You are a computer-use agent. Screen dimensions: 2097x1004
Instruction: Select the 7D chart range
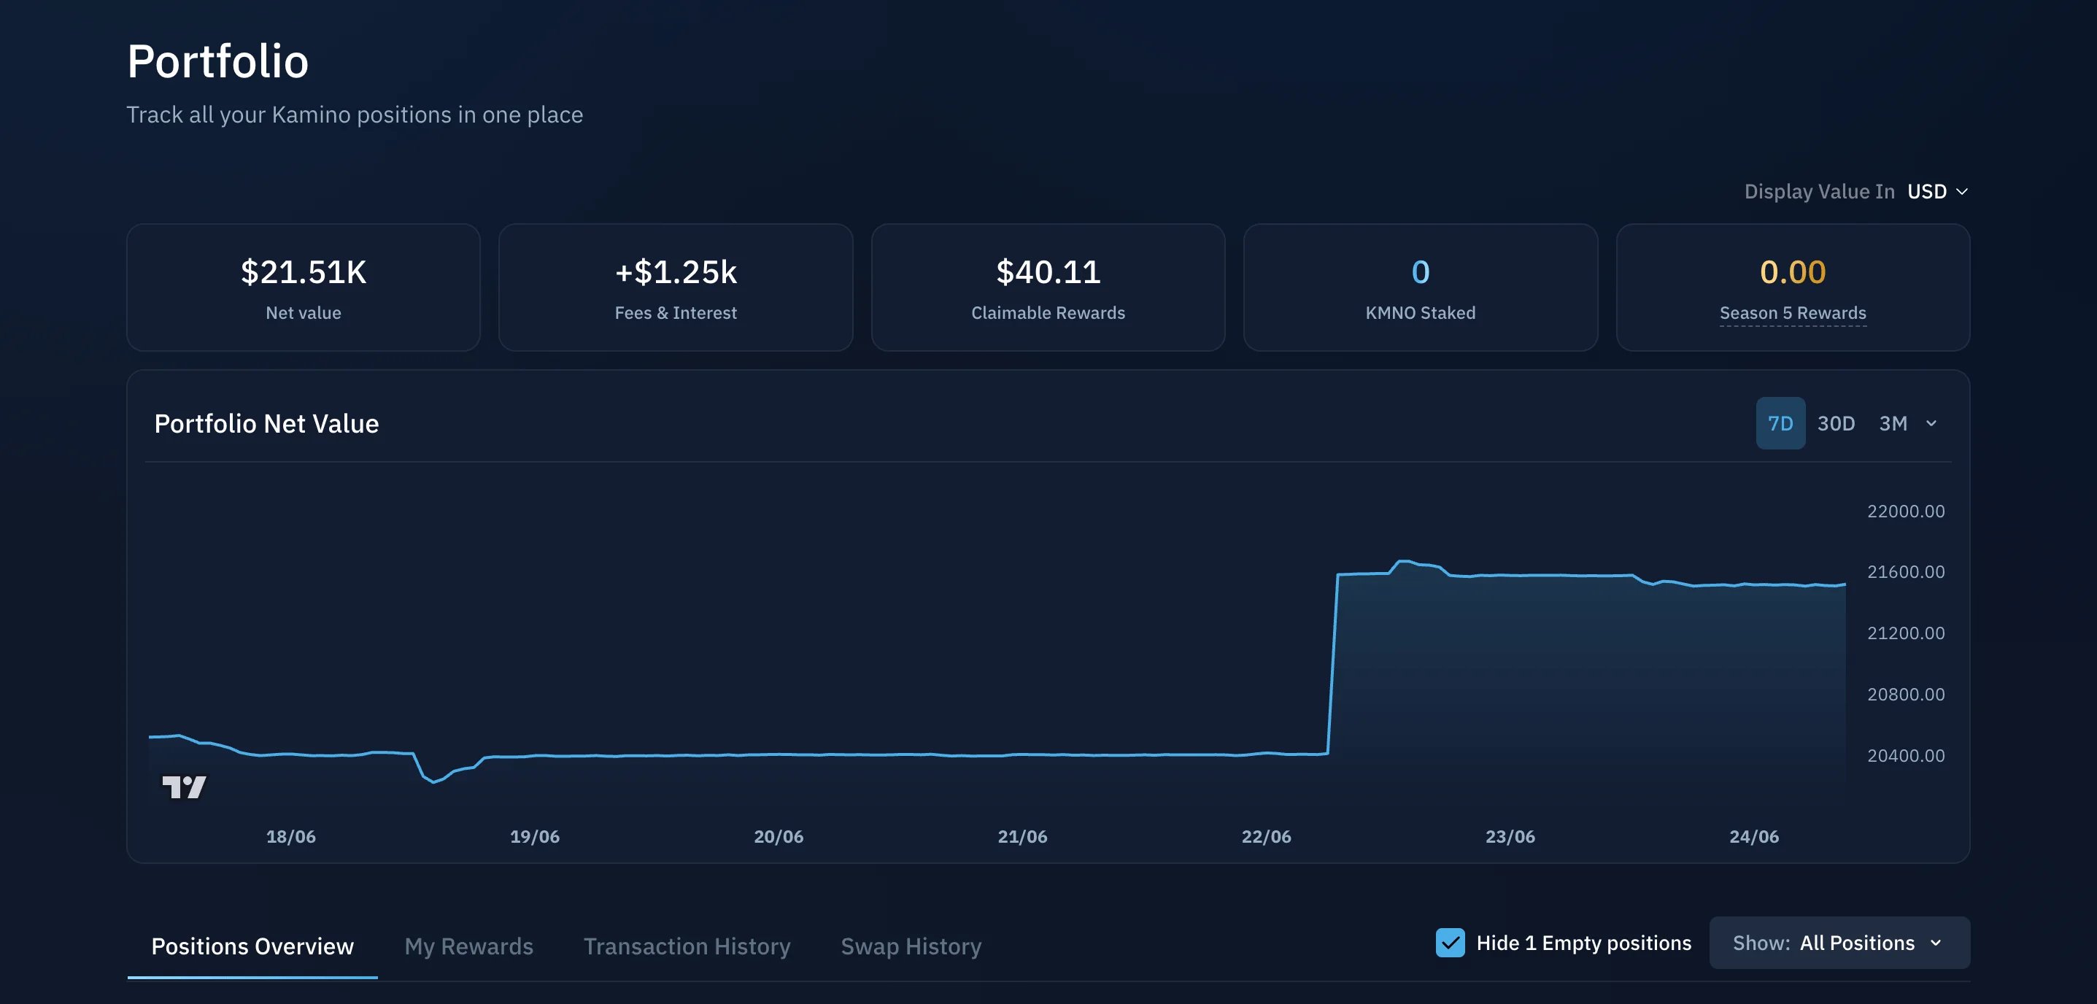coord(1780,423)
